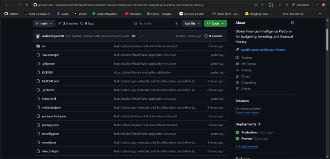Open the Assistant panel
This screenshot has width=330, height=159.
pyautogui.click(x=301, y=5)
